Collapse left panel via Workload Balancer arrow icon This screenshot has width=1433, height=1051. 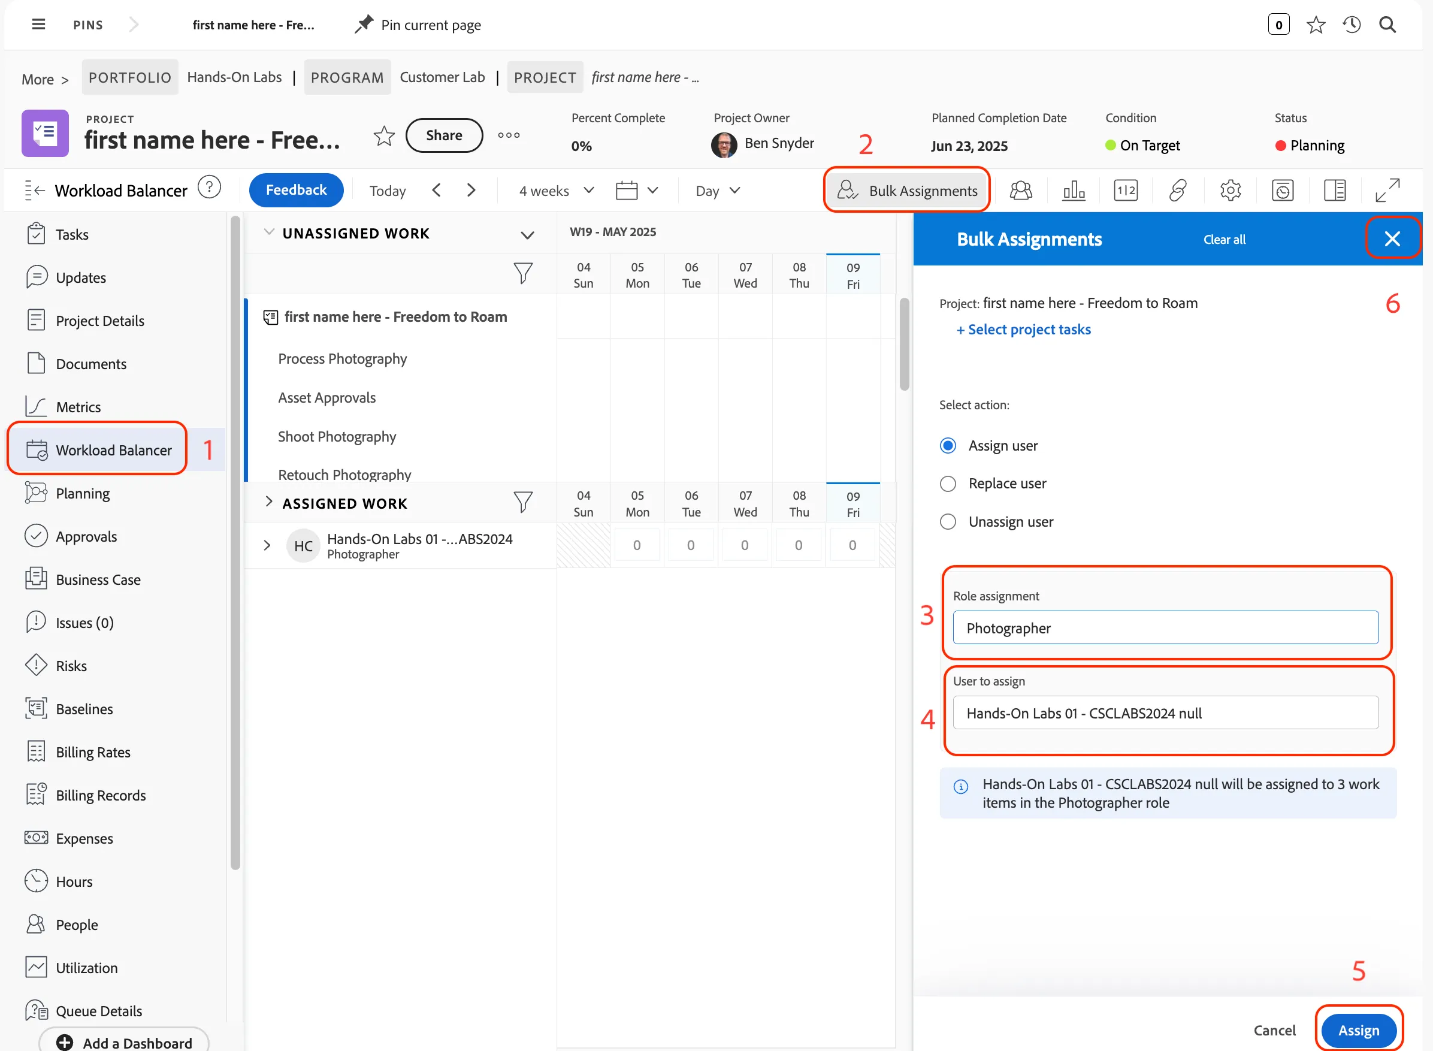pos(35,190)
